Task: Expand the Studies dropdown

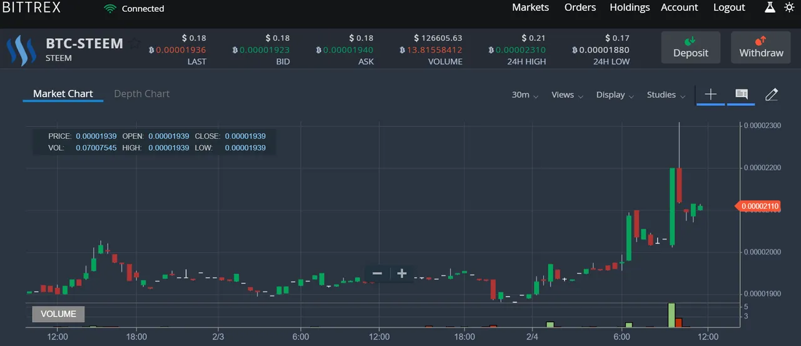Action: (666, 94)
